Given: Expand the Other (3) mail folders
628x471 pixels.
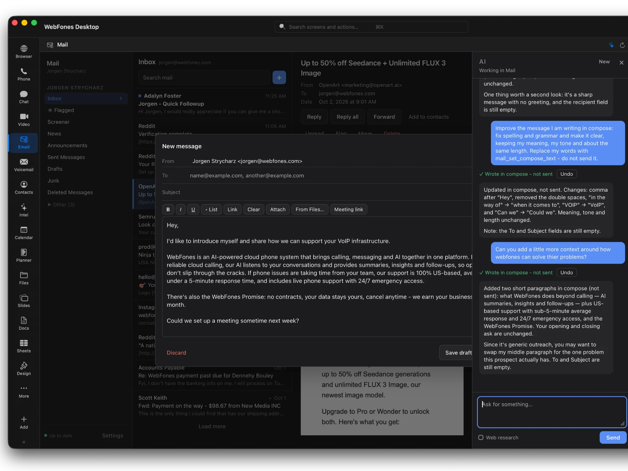Looking at the screenshot, I should tap(61, 204).
